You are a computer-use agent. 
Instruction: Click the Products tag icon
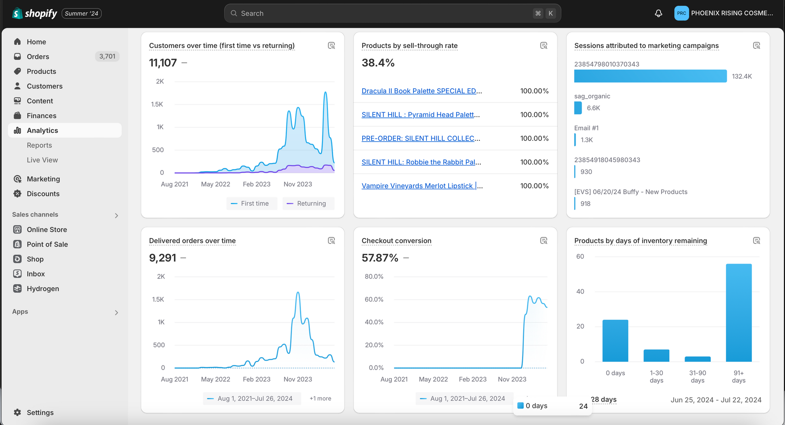[x=17, y=71]
